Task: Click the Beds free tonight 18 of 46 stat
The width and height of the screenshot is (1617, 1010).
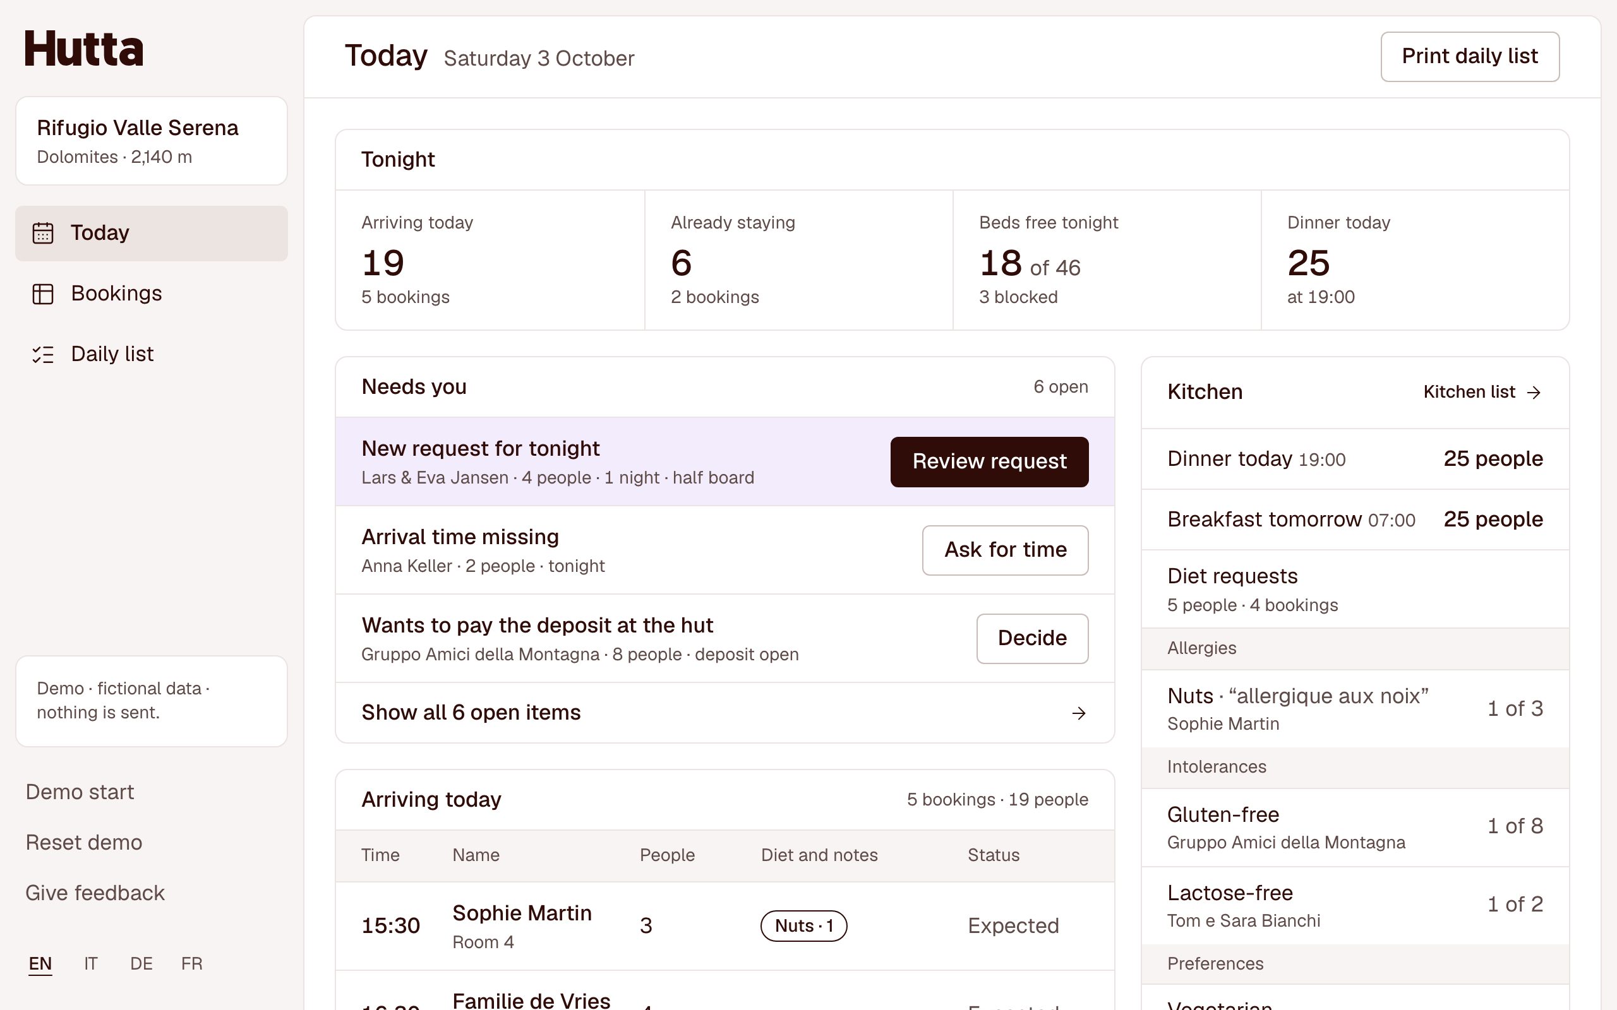Action: pyautogui.click(x=1107, y=261)
